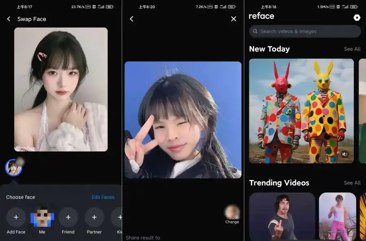Tap the swapped peace sign result image
Viewport: 366px width, 241px height.
click(x=183, y=120)
